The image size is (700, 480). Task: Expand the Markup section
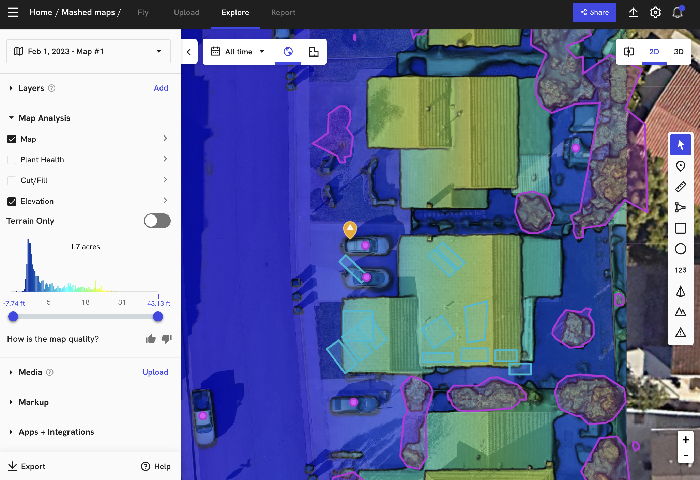(33, 402)
